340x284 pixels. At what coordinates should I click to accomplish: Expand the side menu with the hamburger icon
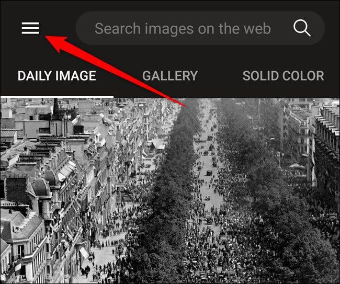(30, 28)
